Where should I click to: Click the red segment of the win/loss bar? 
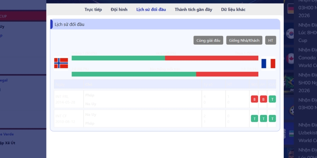point(212,58)
